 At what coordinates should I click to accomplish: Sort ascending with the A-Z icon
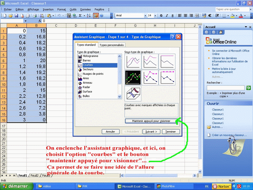pos(89,16)
